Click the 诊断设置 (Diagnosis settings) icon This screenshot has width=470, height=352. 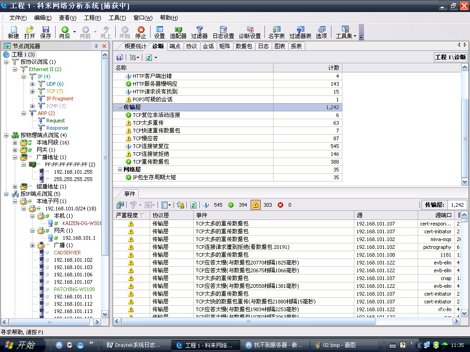pyautogui.click(x=250, y=32)
